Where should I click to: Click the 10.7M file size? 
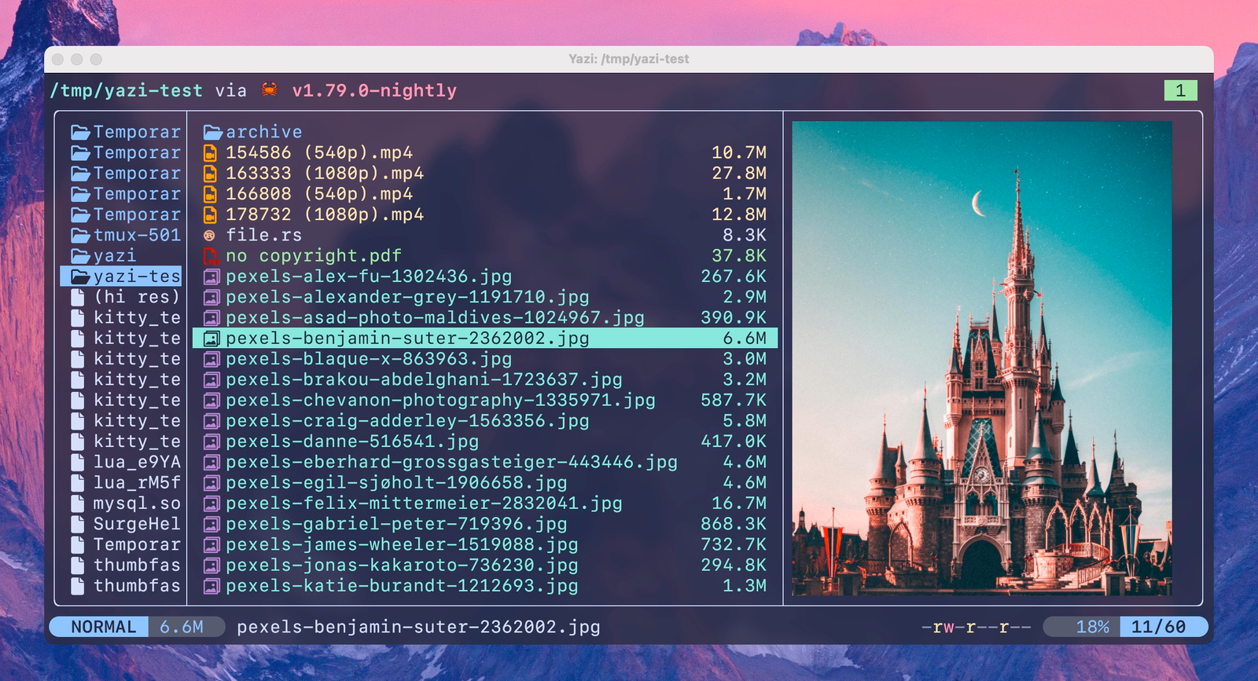739,152
